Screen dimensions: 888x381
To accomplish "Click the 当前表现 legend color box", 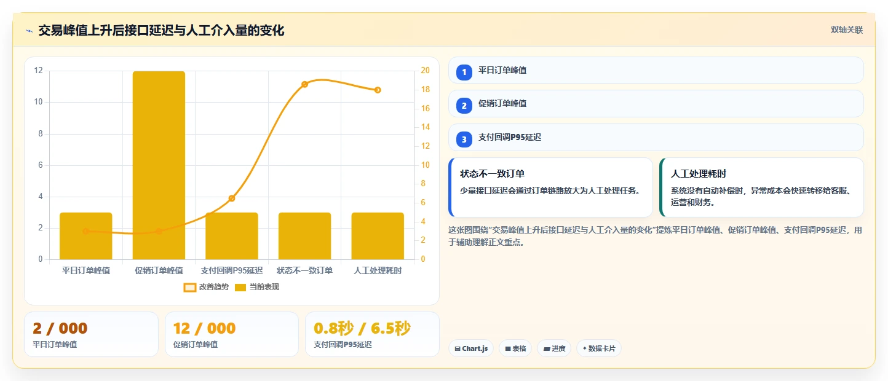I will 240,287.
